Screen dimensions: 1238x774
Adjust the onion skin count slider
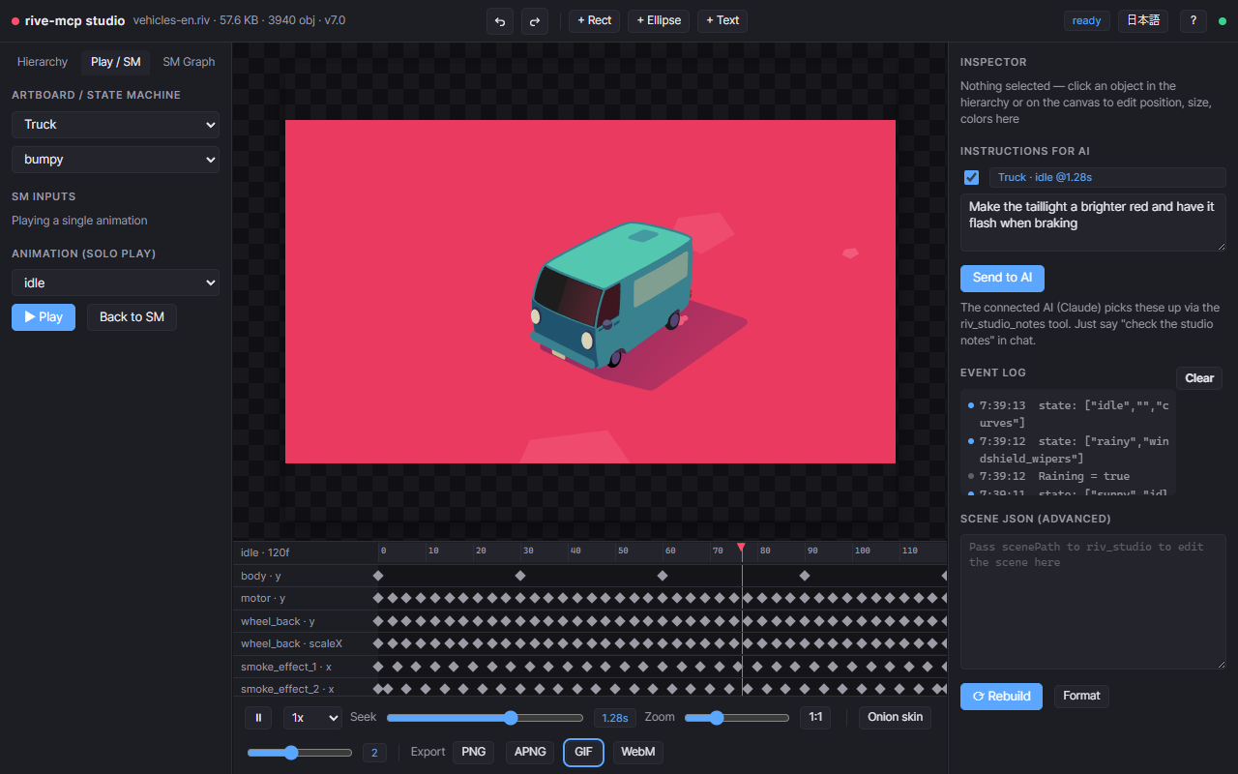[x=300, y=753]
